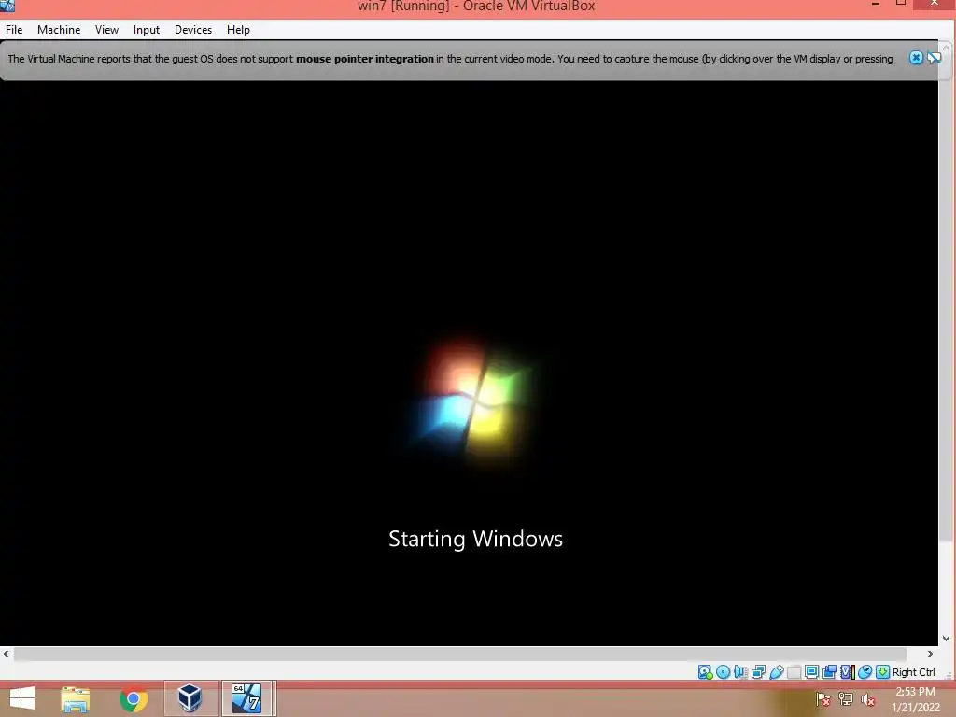Click the network tray icon
The image size is (956, 717).
(846, 699)
